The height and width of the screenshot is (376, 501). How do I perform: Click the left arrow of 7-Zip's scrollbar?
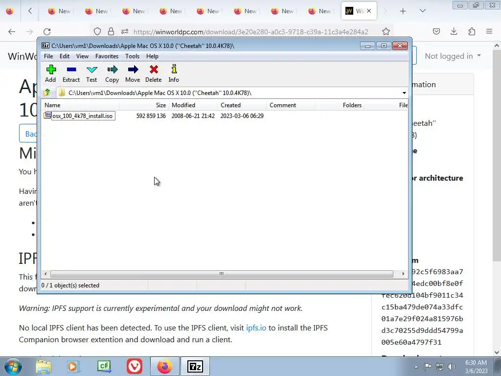[46, 274]
